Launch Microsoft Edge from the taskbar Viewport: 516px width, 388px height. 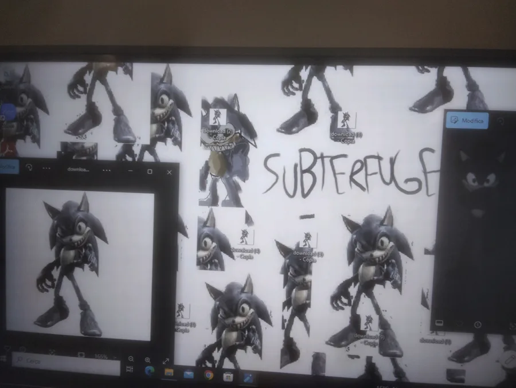(x=150, y=371)
